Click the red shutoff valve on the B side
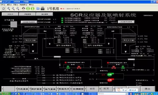This screenshot has width=158, height=95. (114, 67)
